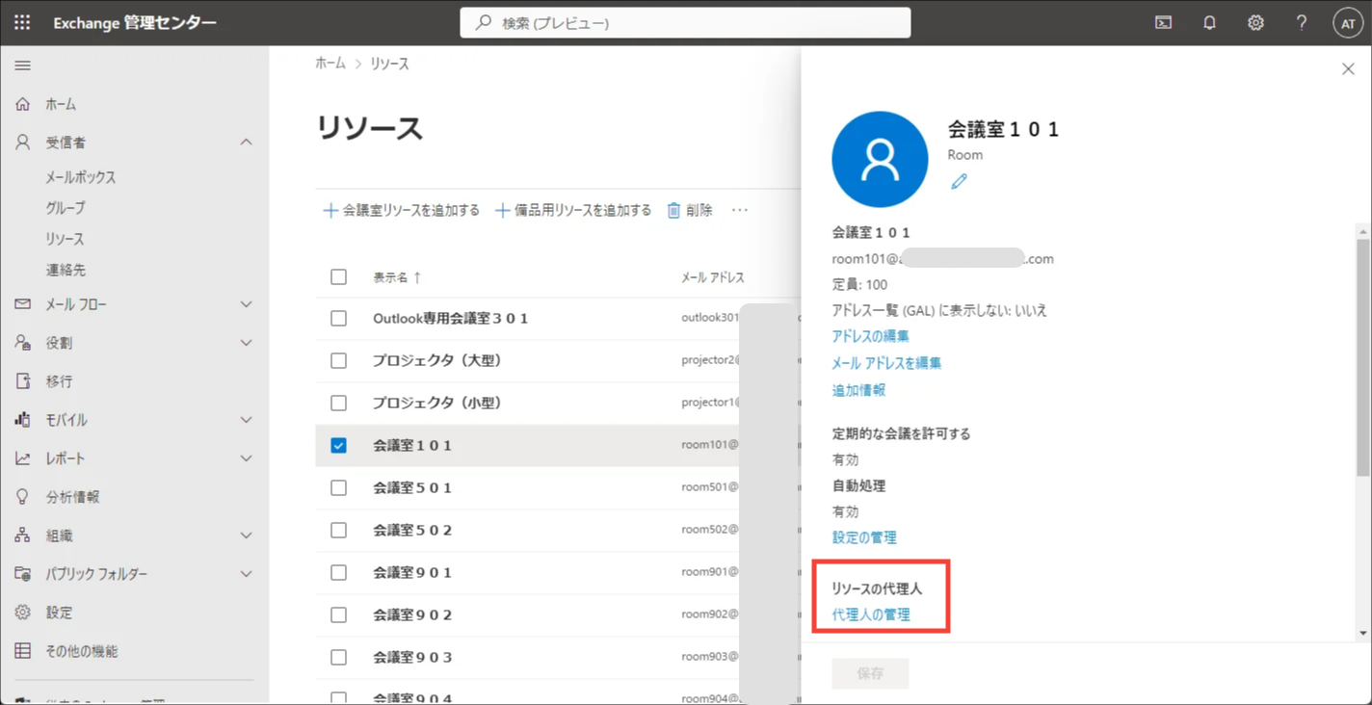The width and height of the screenshot is (1372, 705).
Task: Open the settings gear in header
Action: click(1255, 23)
